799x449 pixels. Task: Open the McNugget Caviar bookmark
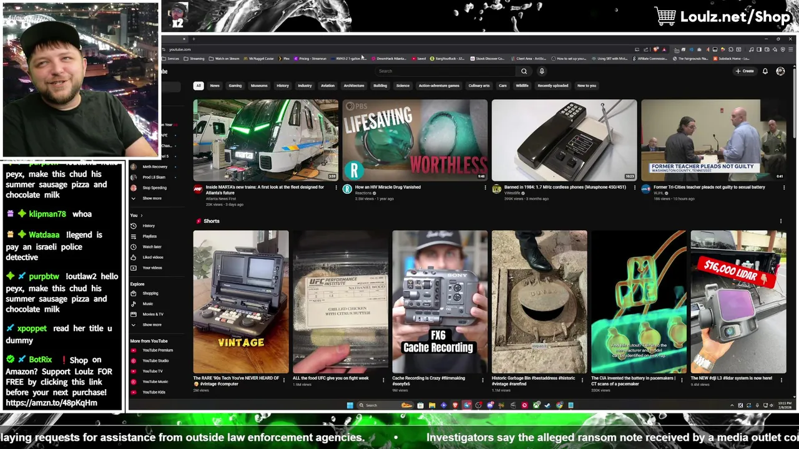tap(258, 59)
